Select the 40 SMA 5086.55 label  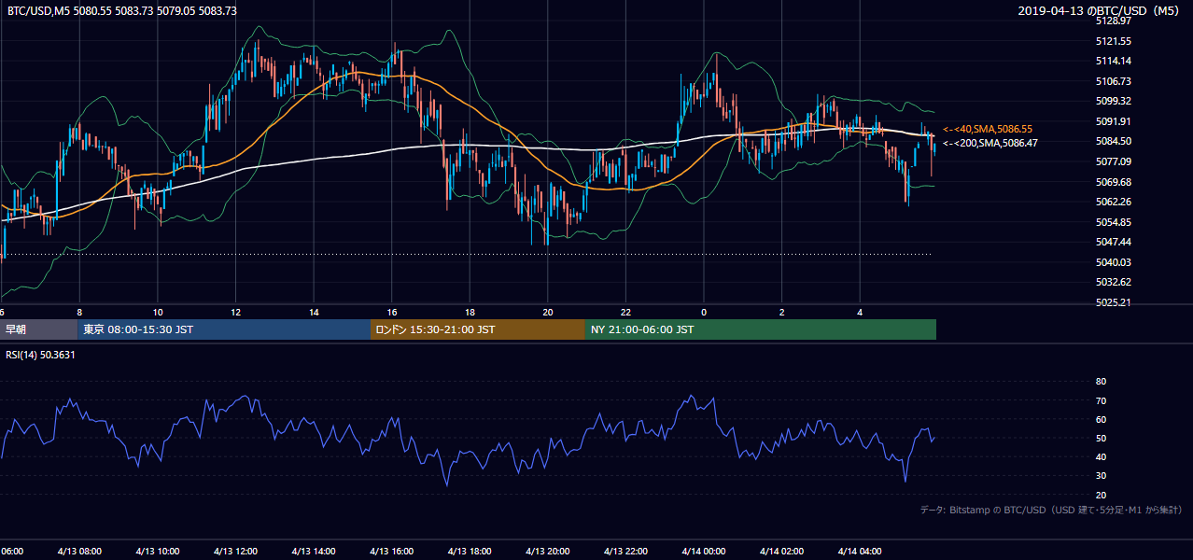click(988, 129)
